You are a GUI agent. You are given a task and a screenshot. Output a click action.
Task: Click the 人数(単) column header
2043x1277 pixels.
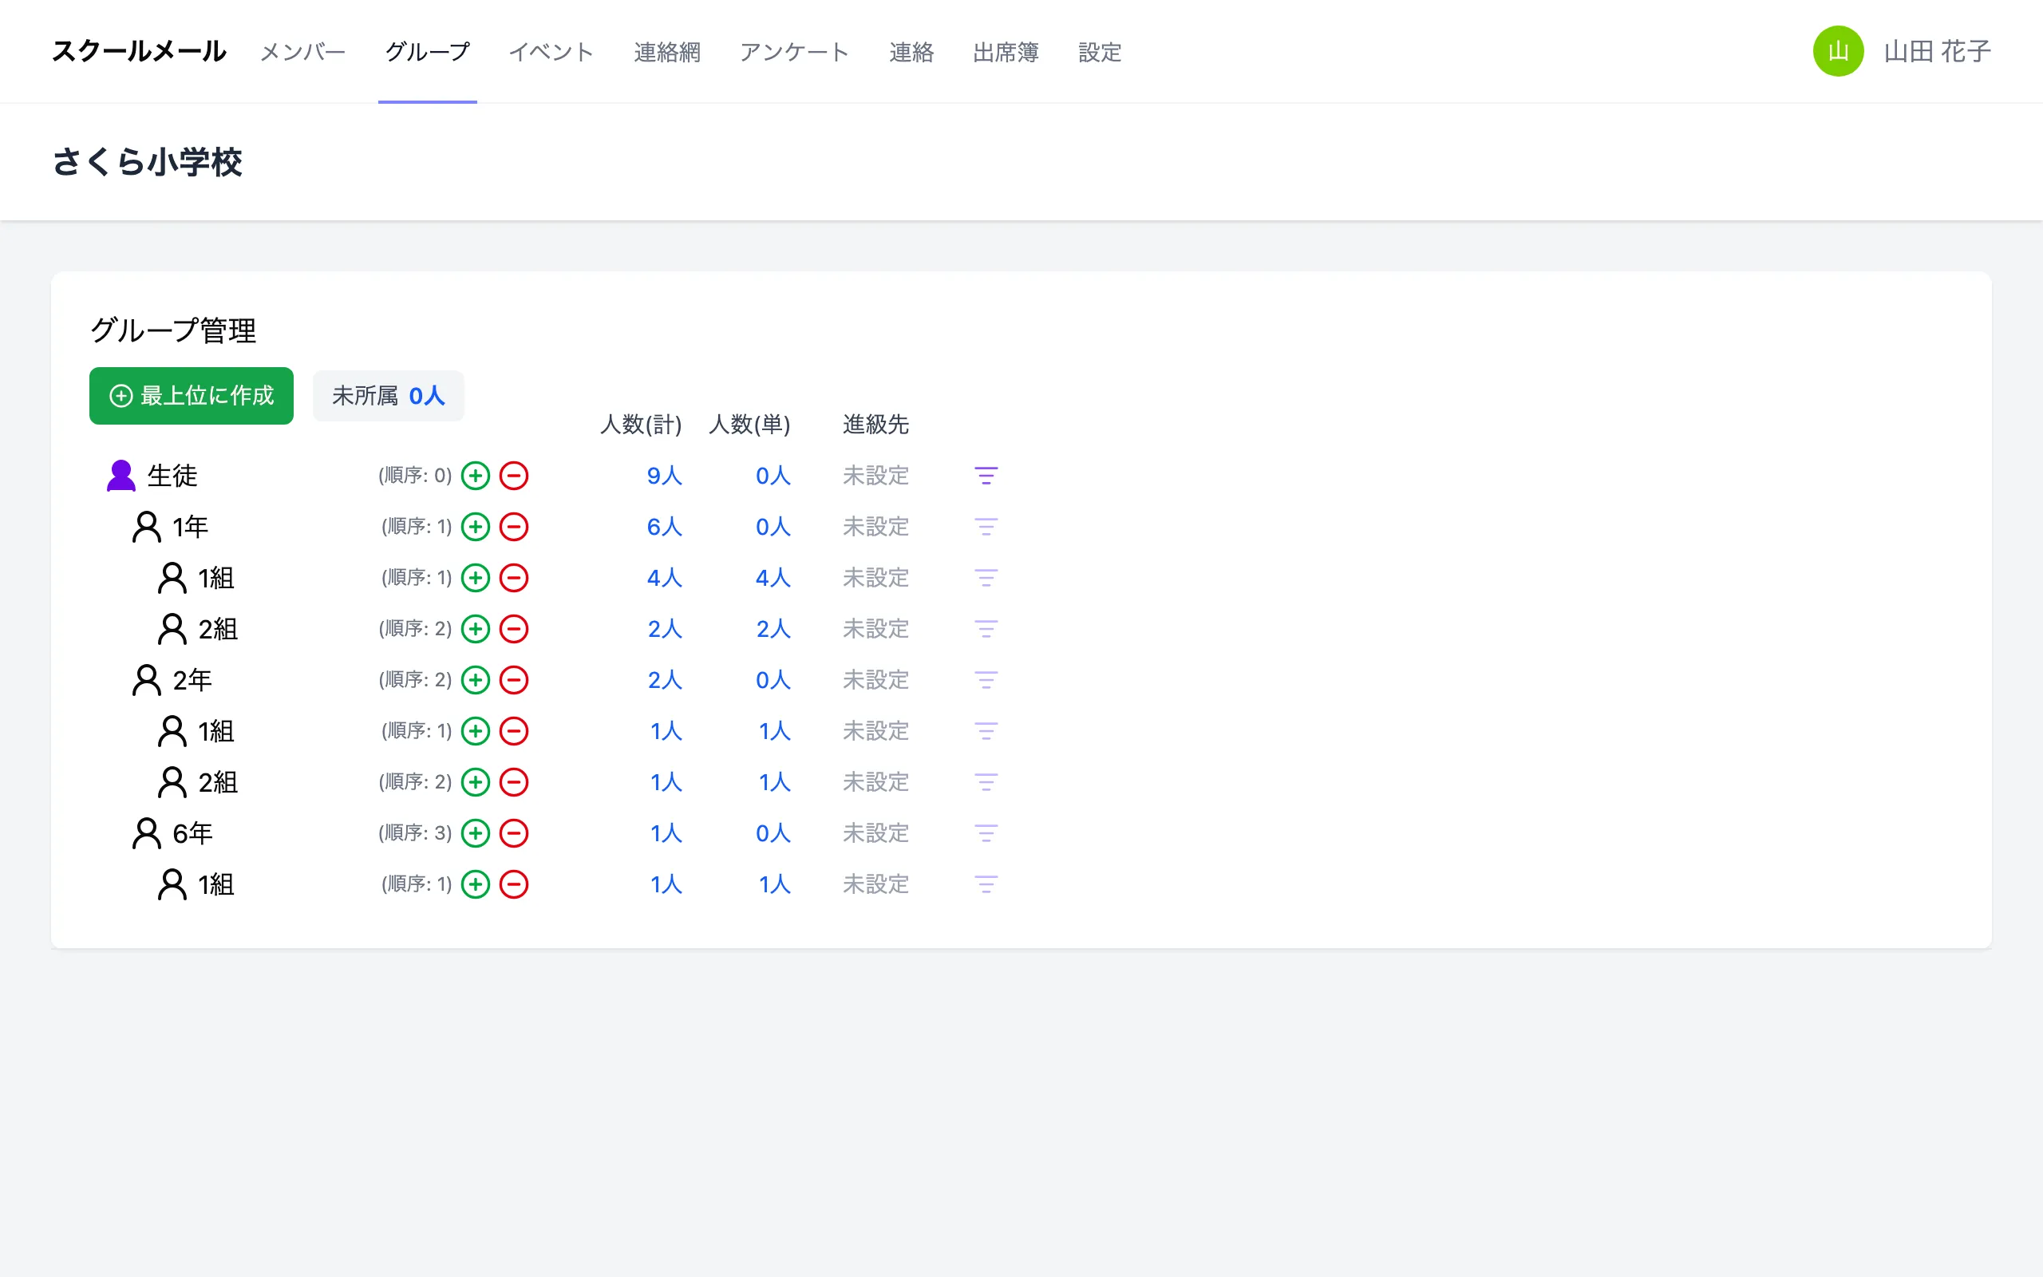[x=749, y=424]
